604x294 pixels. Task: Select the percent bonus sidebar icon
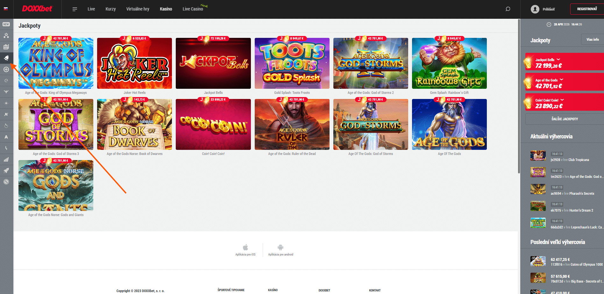(6, 182)
